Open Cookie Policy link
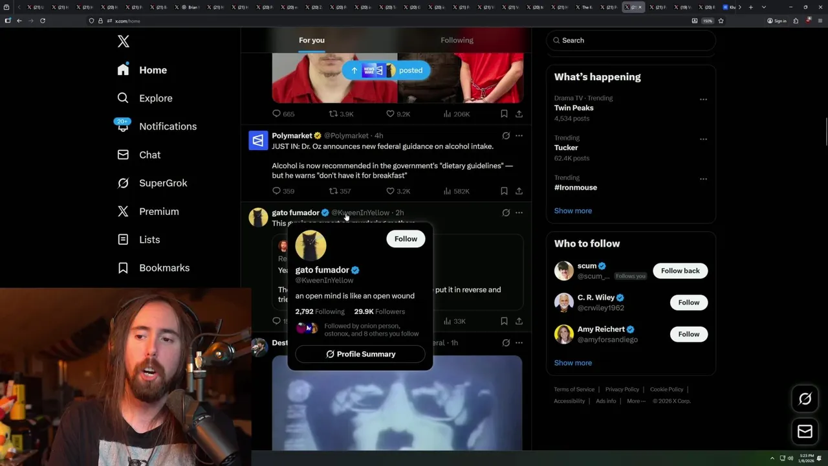The width and height of the screenshot is (828, 466). pyautogui.click(x=666, y=390)
